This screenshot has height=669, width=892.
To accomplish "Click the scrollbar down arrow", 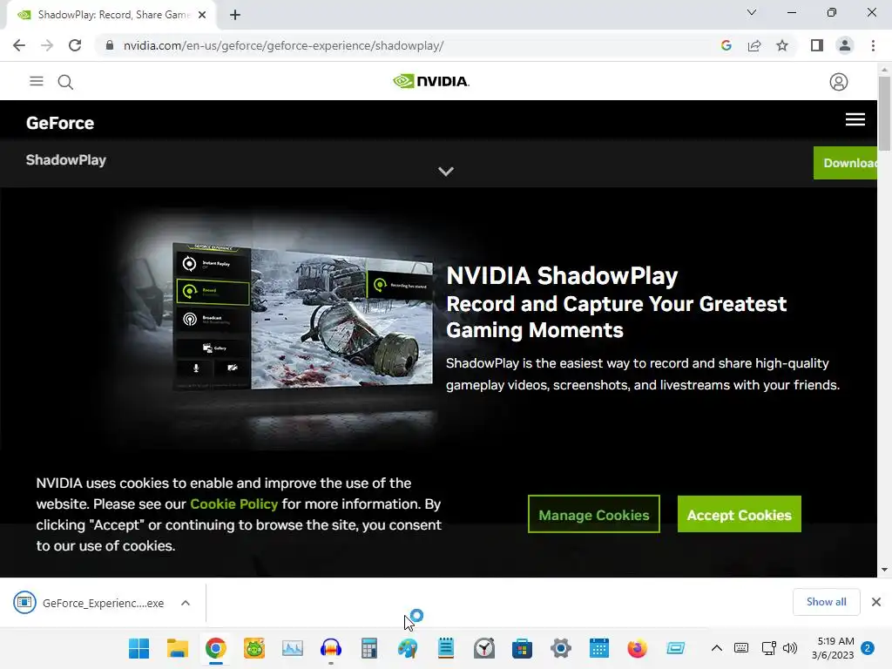I will (x=884, y=570).
